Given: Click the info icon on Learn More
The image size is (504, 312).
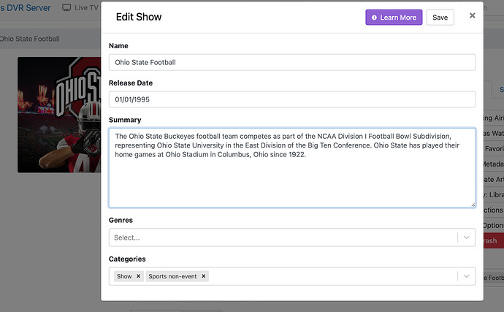Looking at the screenshot, I should tap(375, 18).
